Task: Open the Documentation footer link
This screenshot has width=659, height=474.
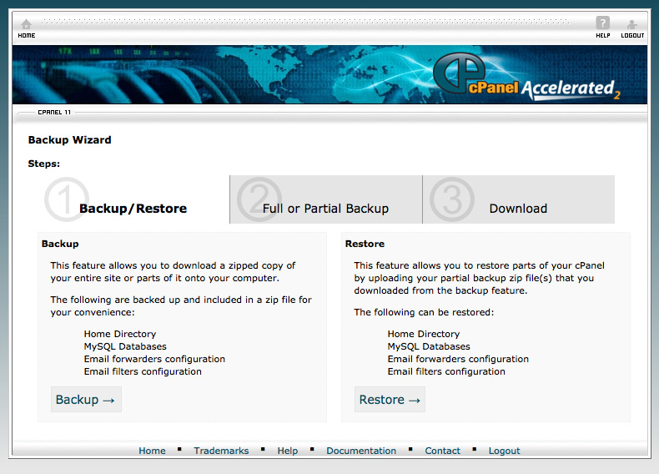Action: click(x=361, y=451)
